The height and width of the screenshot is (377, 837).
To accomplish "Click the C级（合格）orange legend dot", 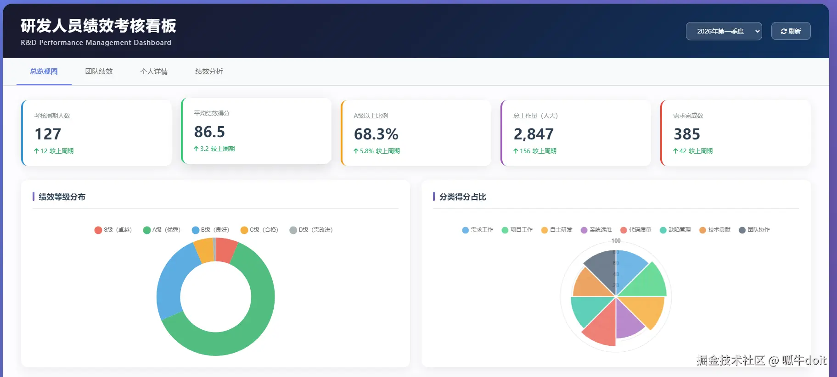I will (x=244, y=230).
